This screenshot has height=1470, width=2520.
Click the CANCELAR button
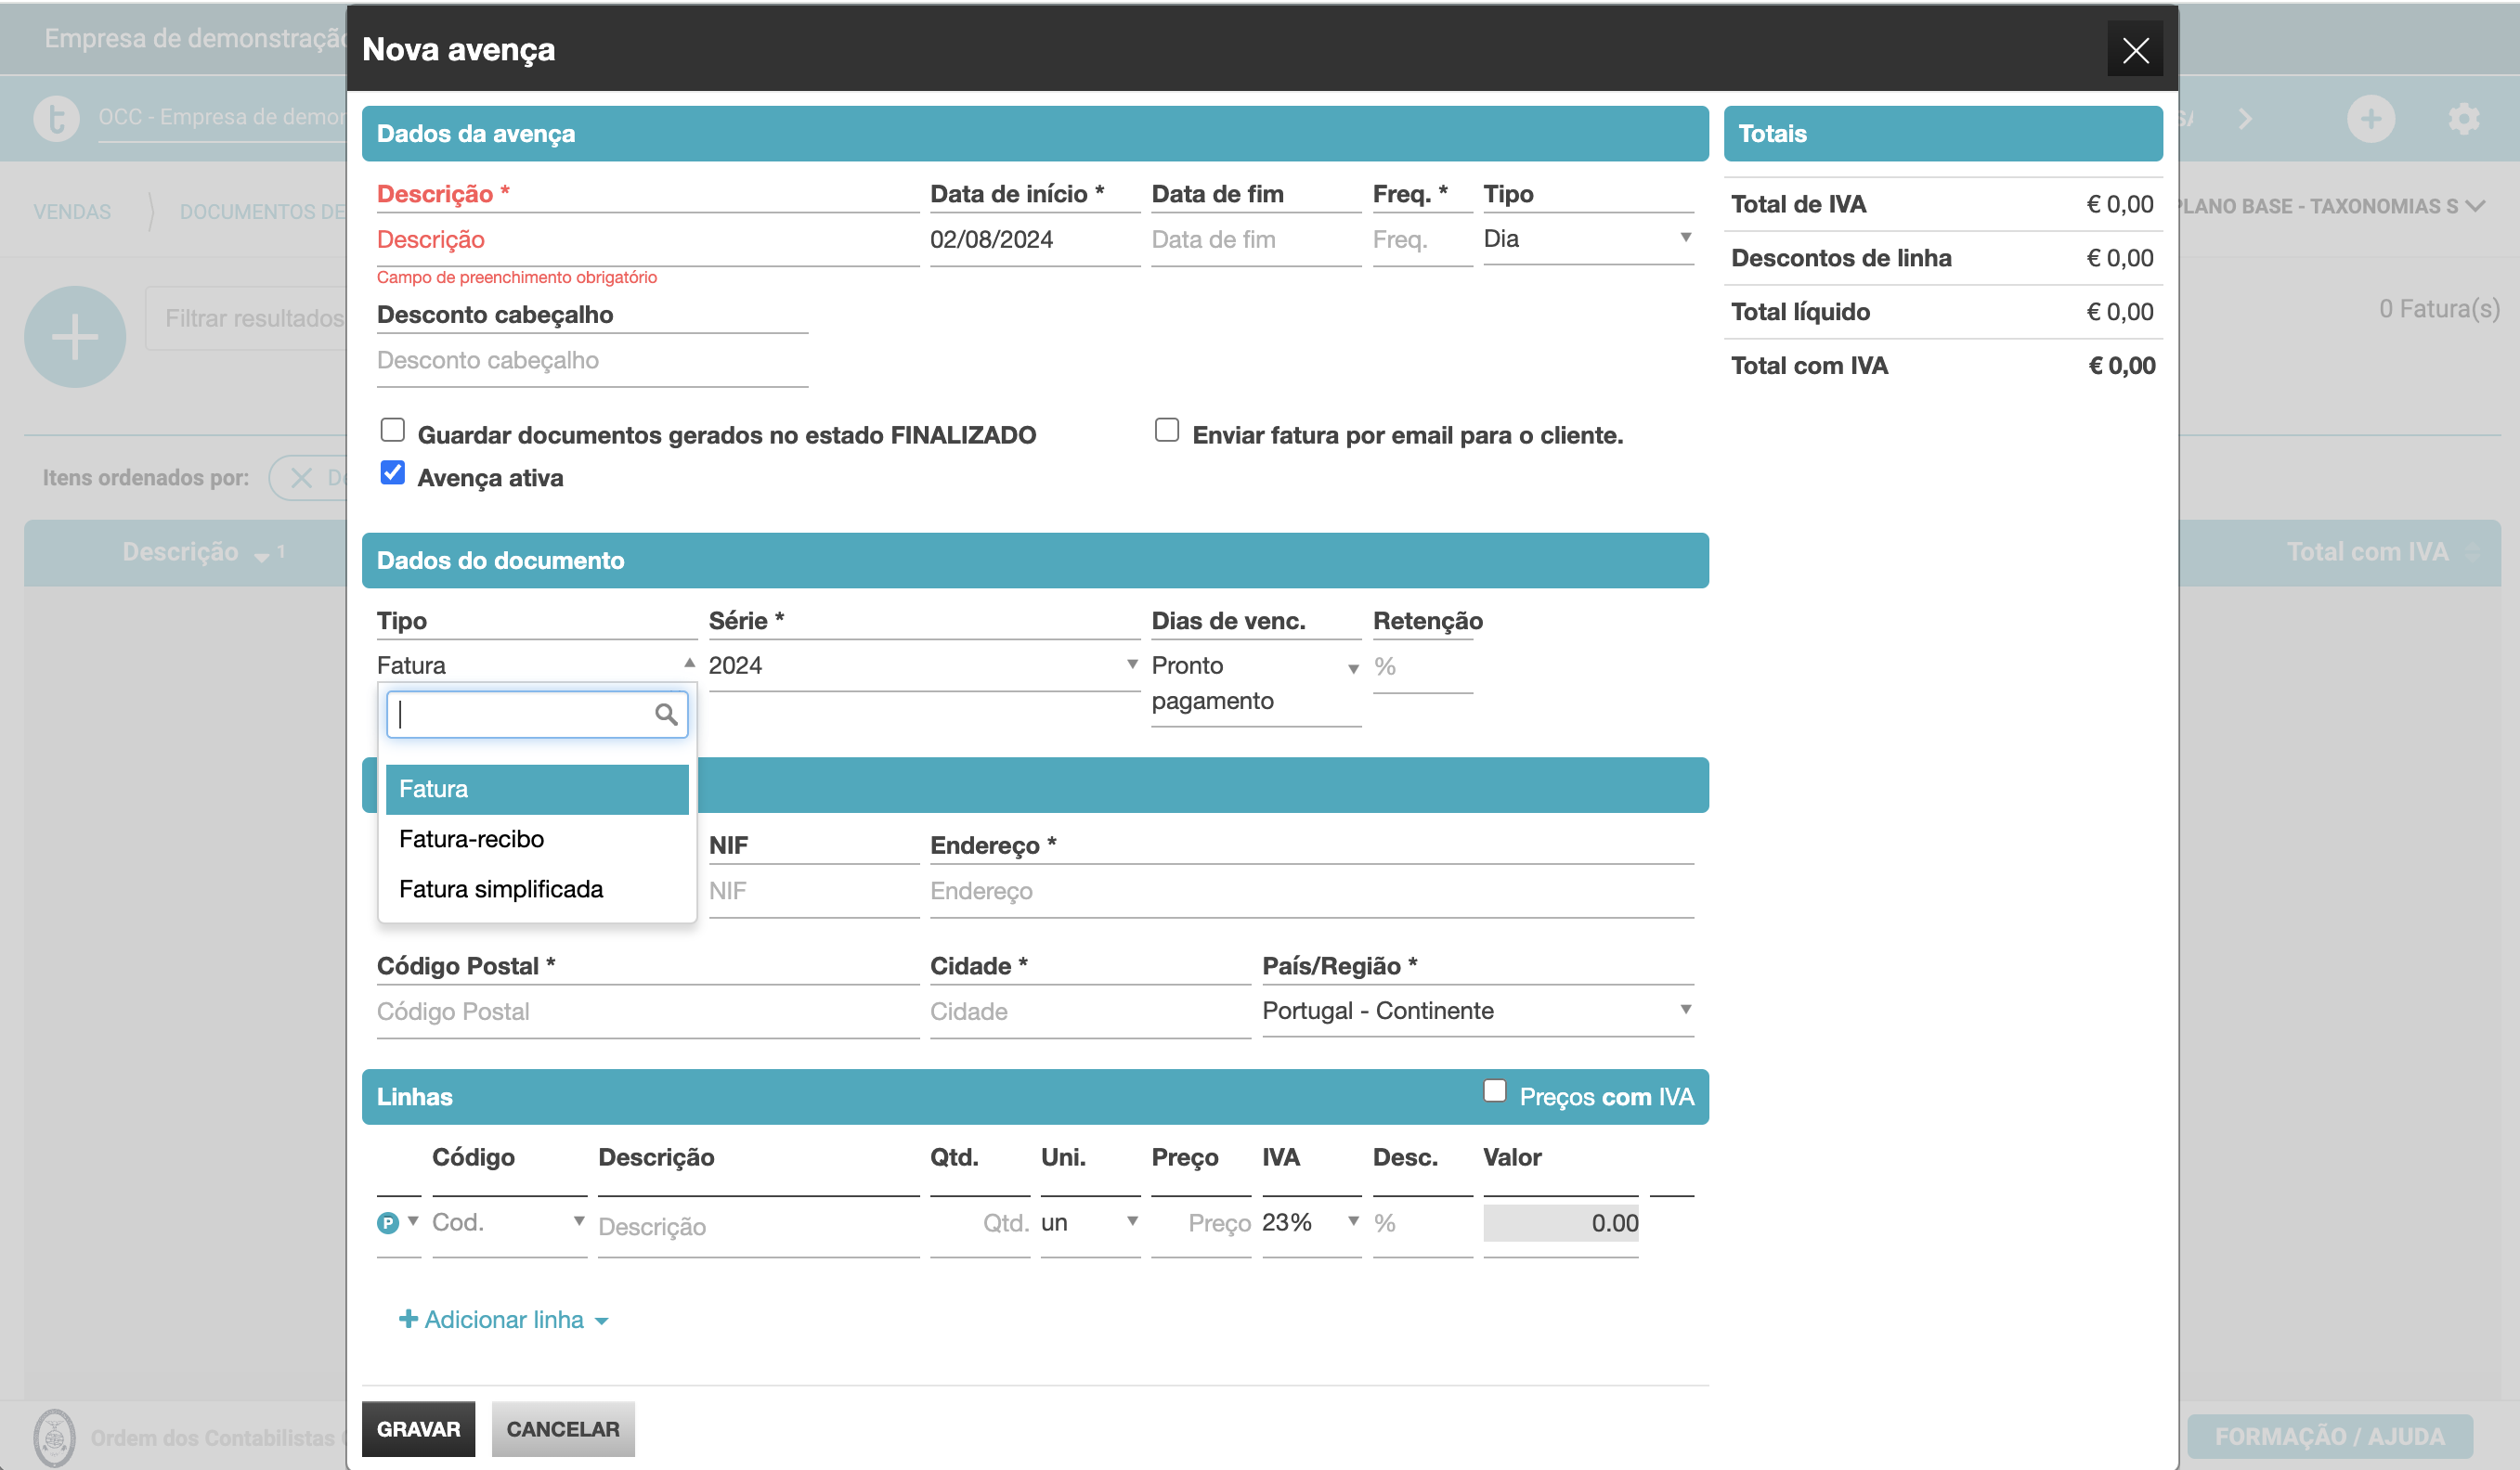562,1429
